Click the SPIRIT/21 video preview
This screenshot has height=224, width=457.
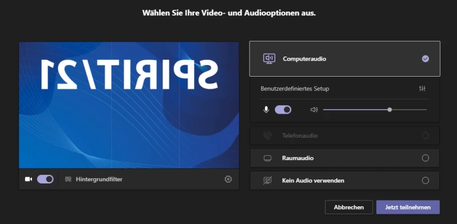click(129, 105)
